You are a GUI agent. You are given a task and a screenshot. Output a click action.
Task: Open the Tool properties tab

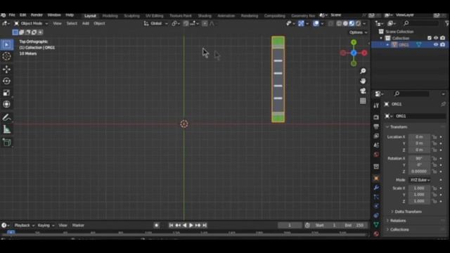point(376,105)
